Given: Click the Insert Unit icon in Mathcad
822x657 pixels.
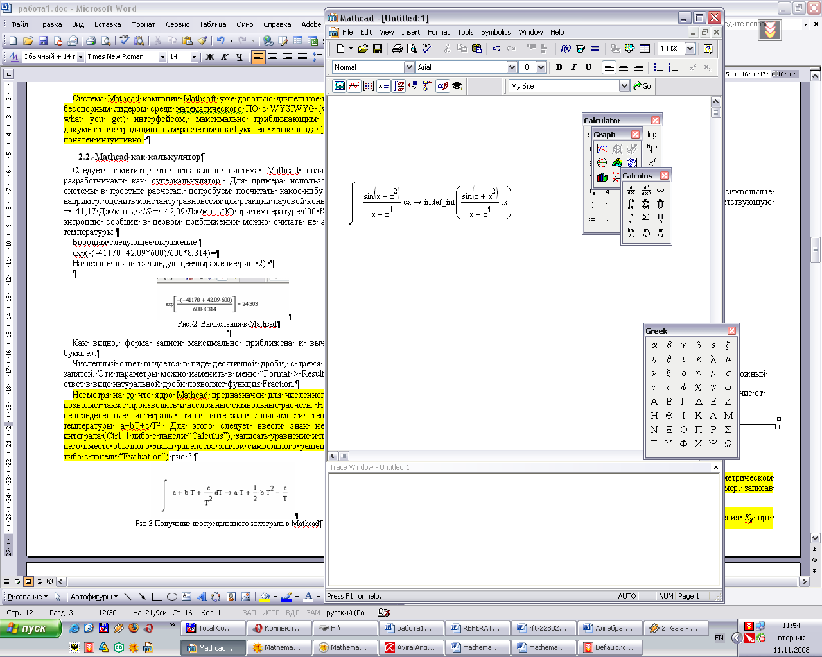Looking at the screenshot, I should coord(581,49).
